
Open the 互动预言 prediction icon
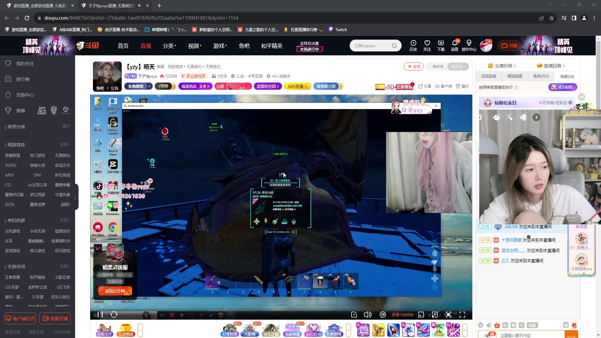(126, 330)
